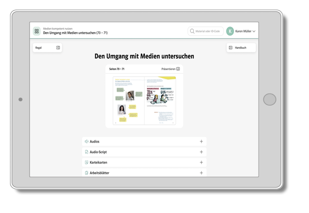The height and width of the screenshot is (213, 309).
Task: Expand the Arbeitsblätter section with plus
Action: 201,173
